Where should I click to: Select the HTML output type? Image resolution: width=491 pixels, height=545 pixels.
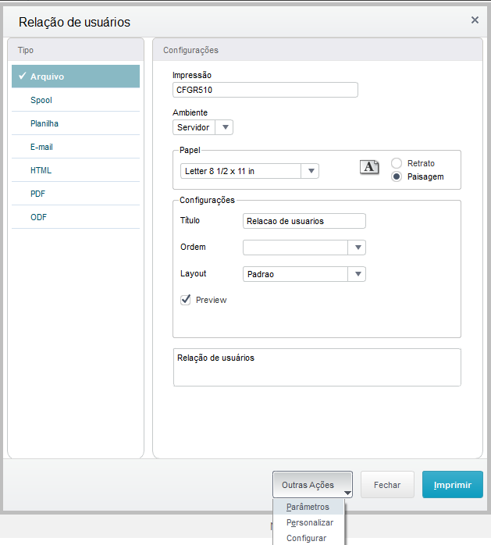[76, 170]
